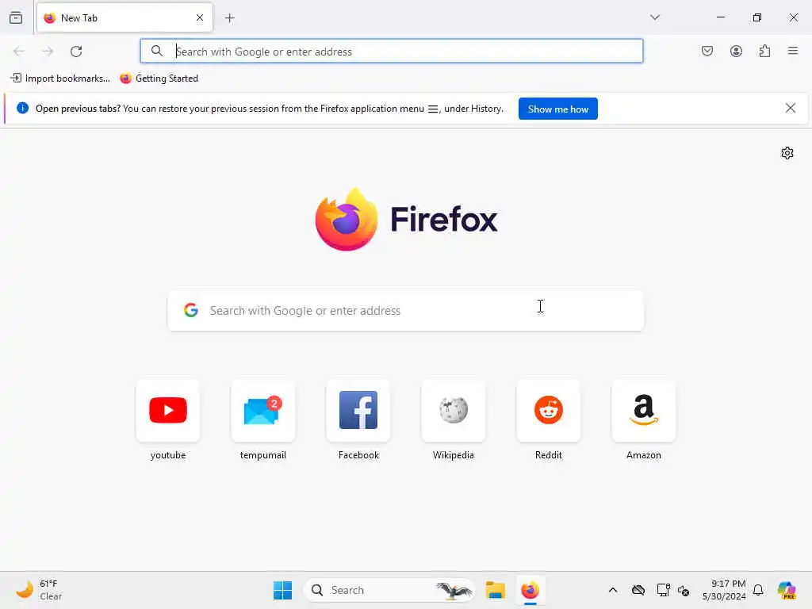Open new tab personalize gear icon
The width and height of the screenshot is (812, 609).
tap(787, 153)
